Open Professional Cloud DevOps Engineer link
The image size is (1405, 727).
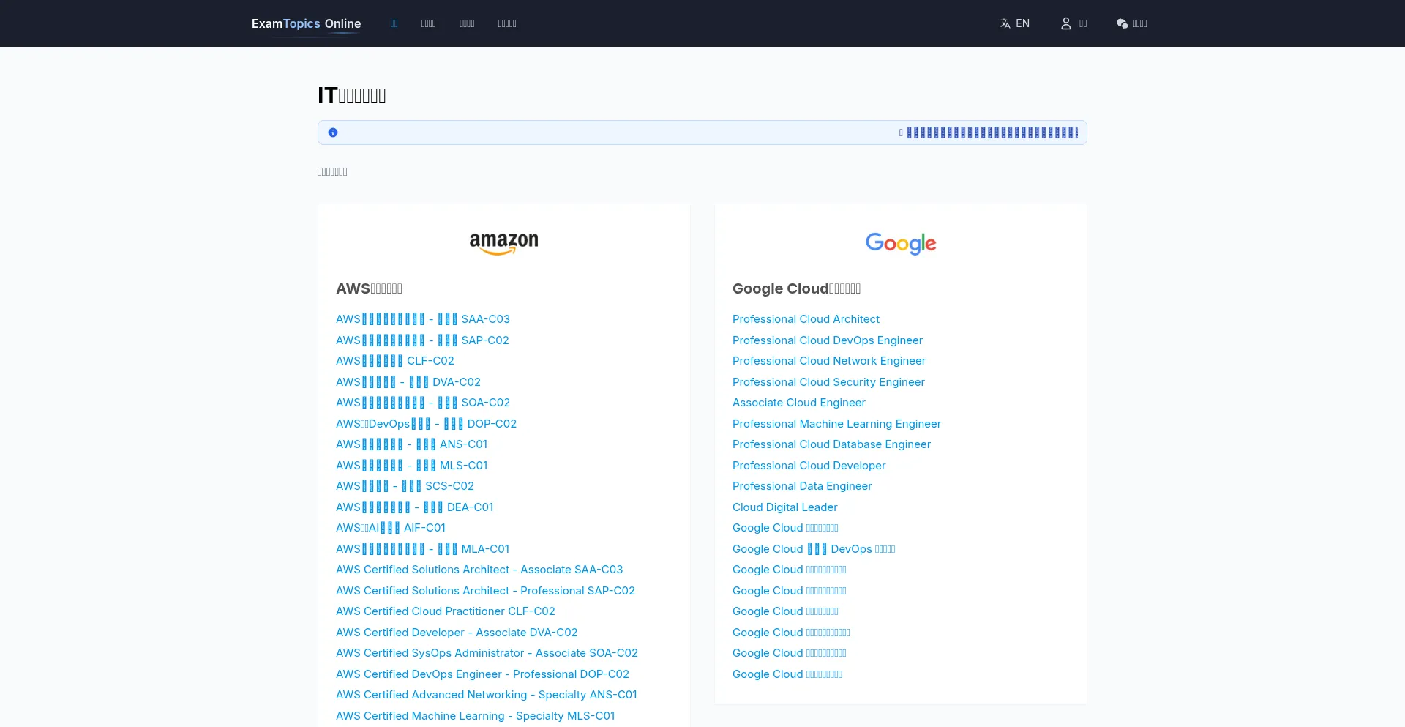pyautogui.click(x=827, y=340)
